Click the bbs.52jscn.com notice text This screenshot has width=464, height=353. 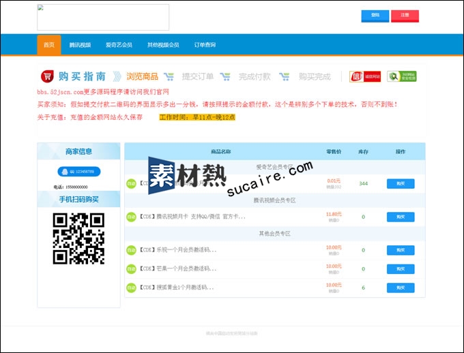tap(103, 92)
